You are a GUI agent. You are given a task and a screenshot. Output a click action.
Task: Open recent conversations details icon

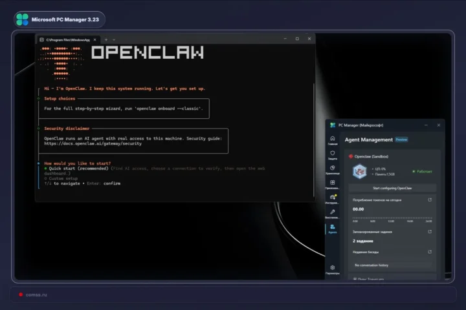(x=430, y=252)
